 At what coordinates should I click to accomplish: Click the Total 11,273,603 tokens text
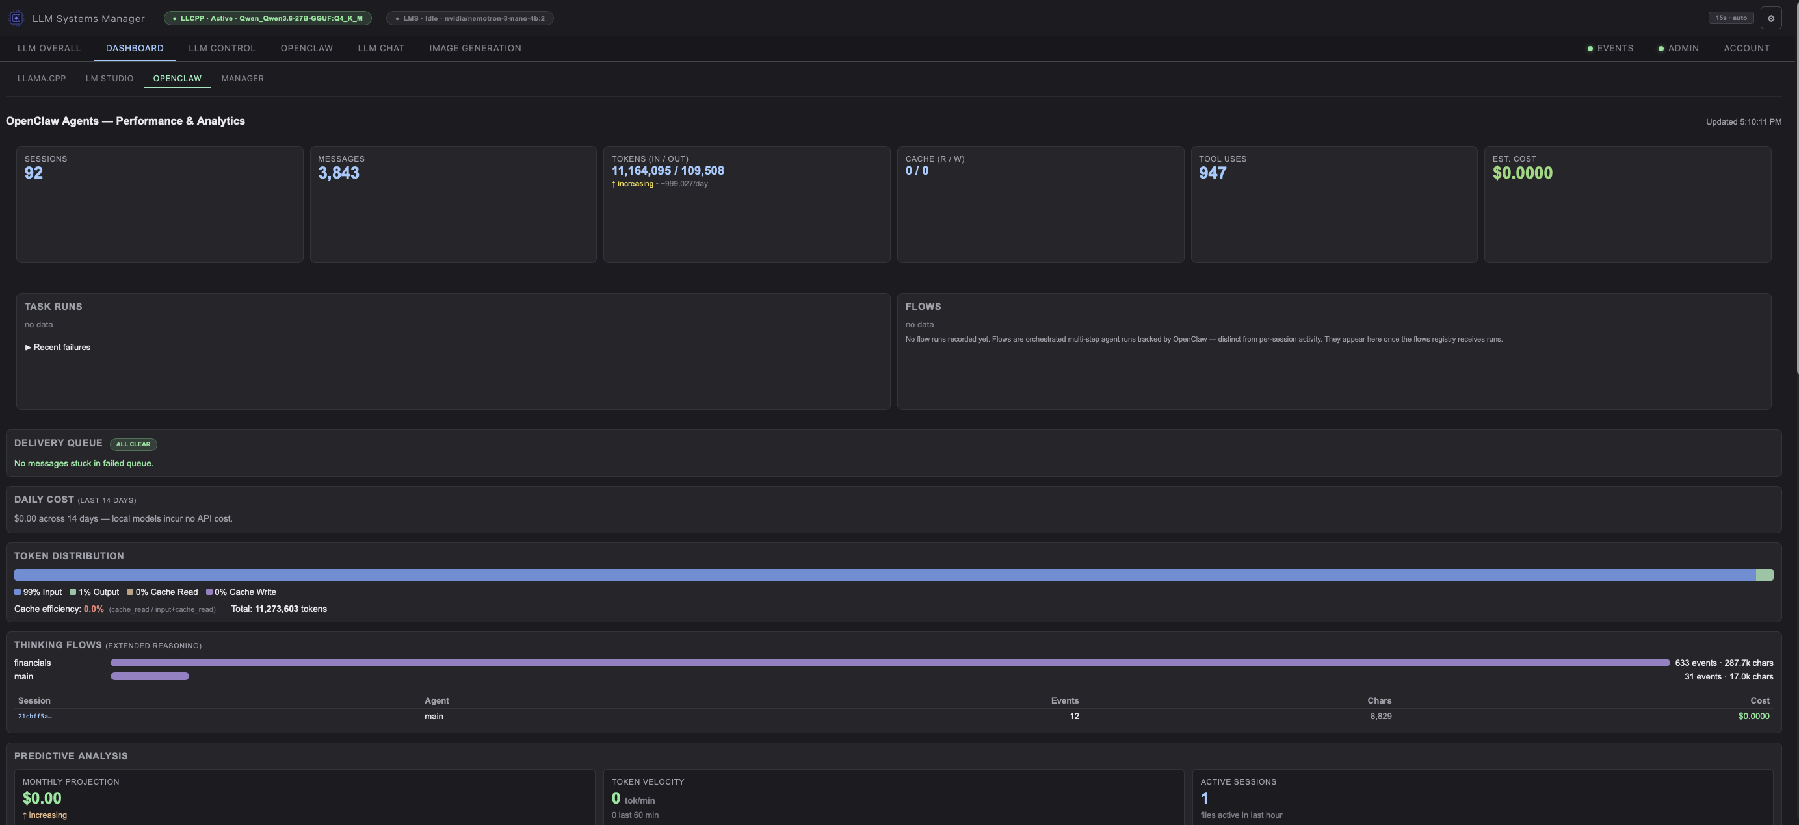279,609
